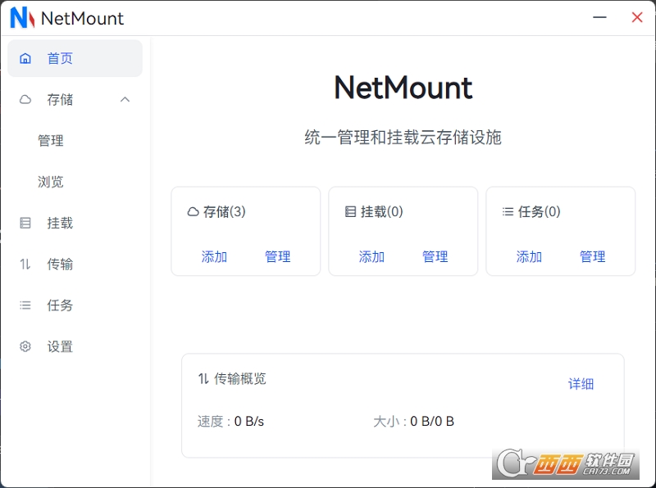The width and height of the screenshot is (656, 488).
Task: Click 管理 in the 任务(0) card
Action: 592,256
